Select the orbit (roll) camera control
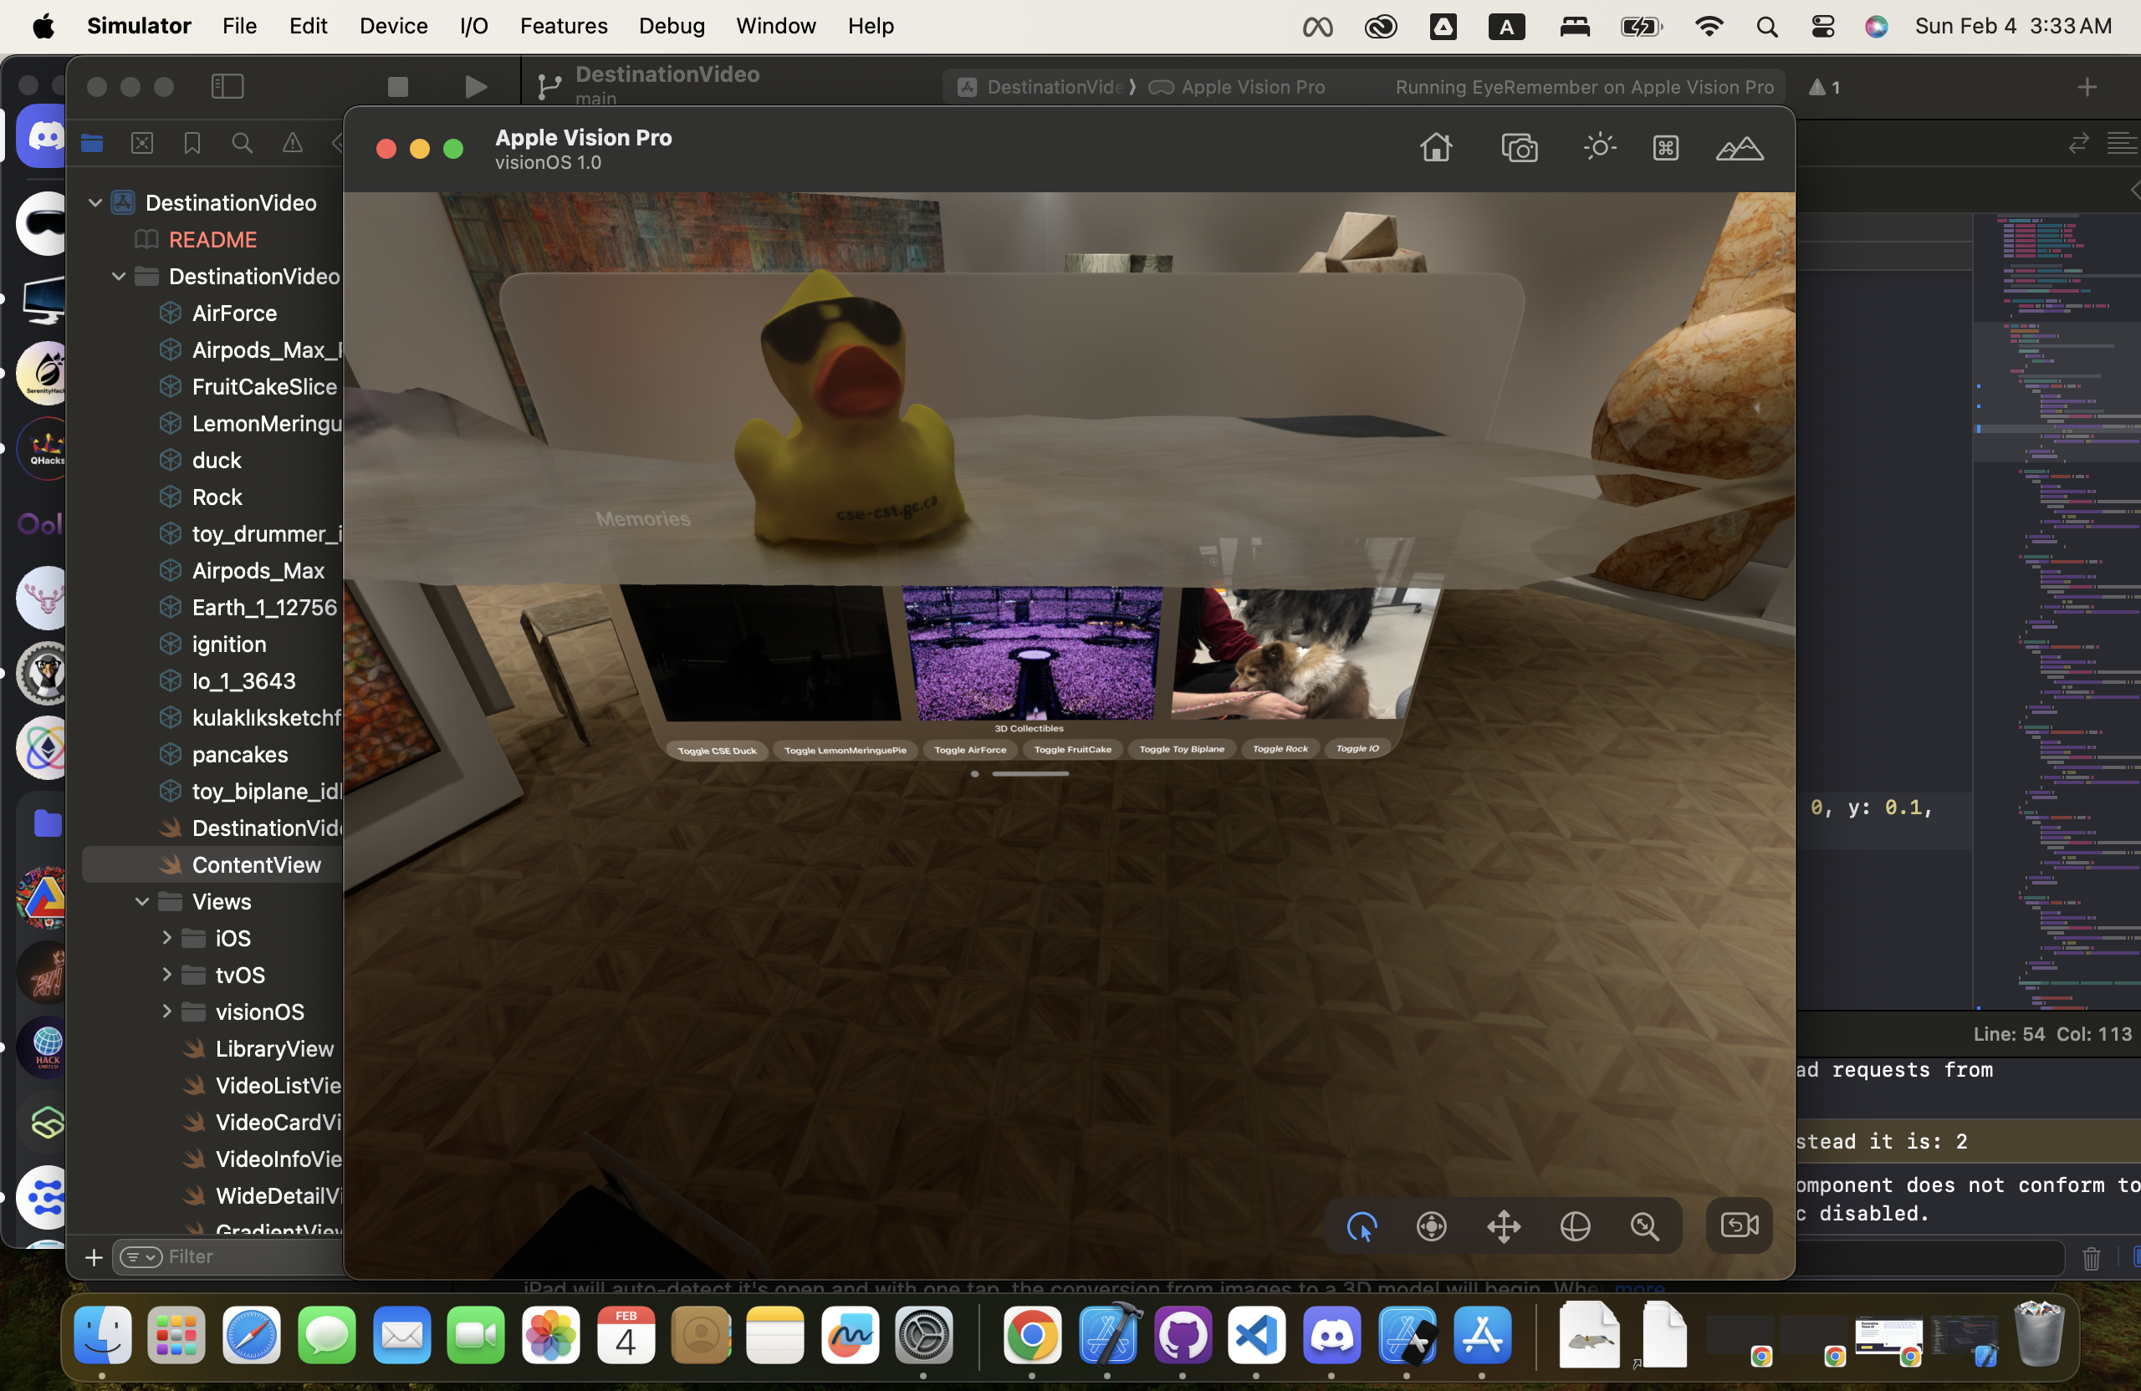The height and width of the screenshot is (1391, 2141). point(1575,1225)
